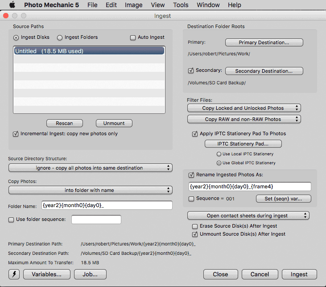Click the Job... button
The height and width of the screenshot is (287, 326).
(x=90, y=275)
